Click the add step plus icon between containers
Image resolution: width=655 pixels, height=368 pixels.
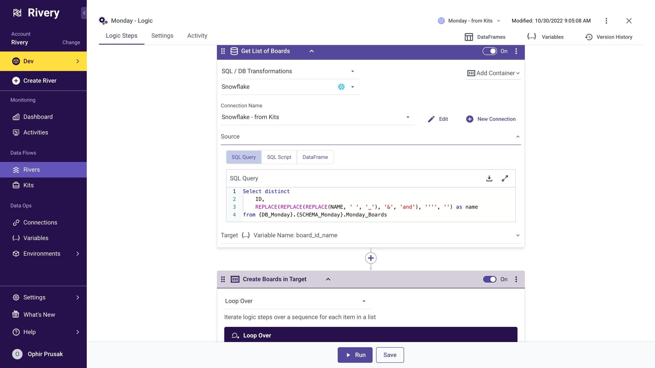pyautogui.click(x=370, y=258)
